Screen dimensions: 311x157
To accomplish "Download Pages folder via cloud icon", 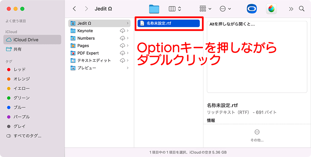I will click(123, 46).
